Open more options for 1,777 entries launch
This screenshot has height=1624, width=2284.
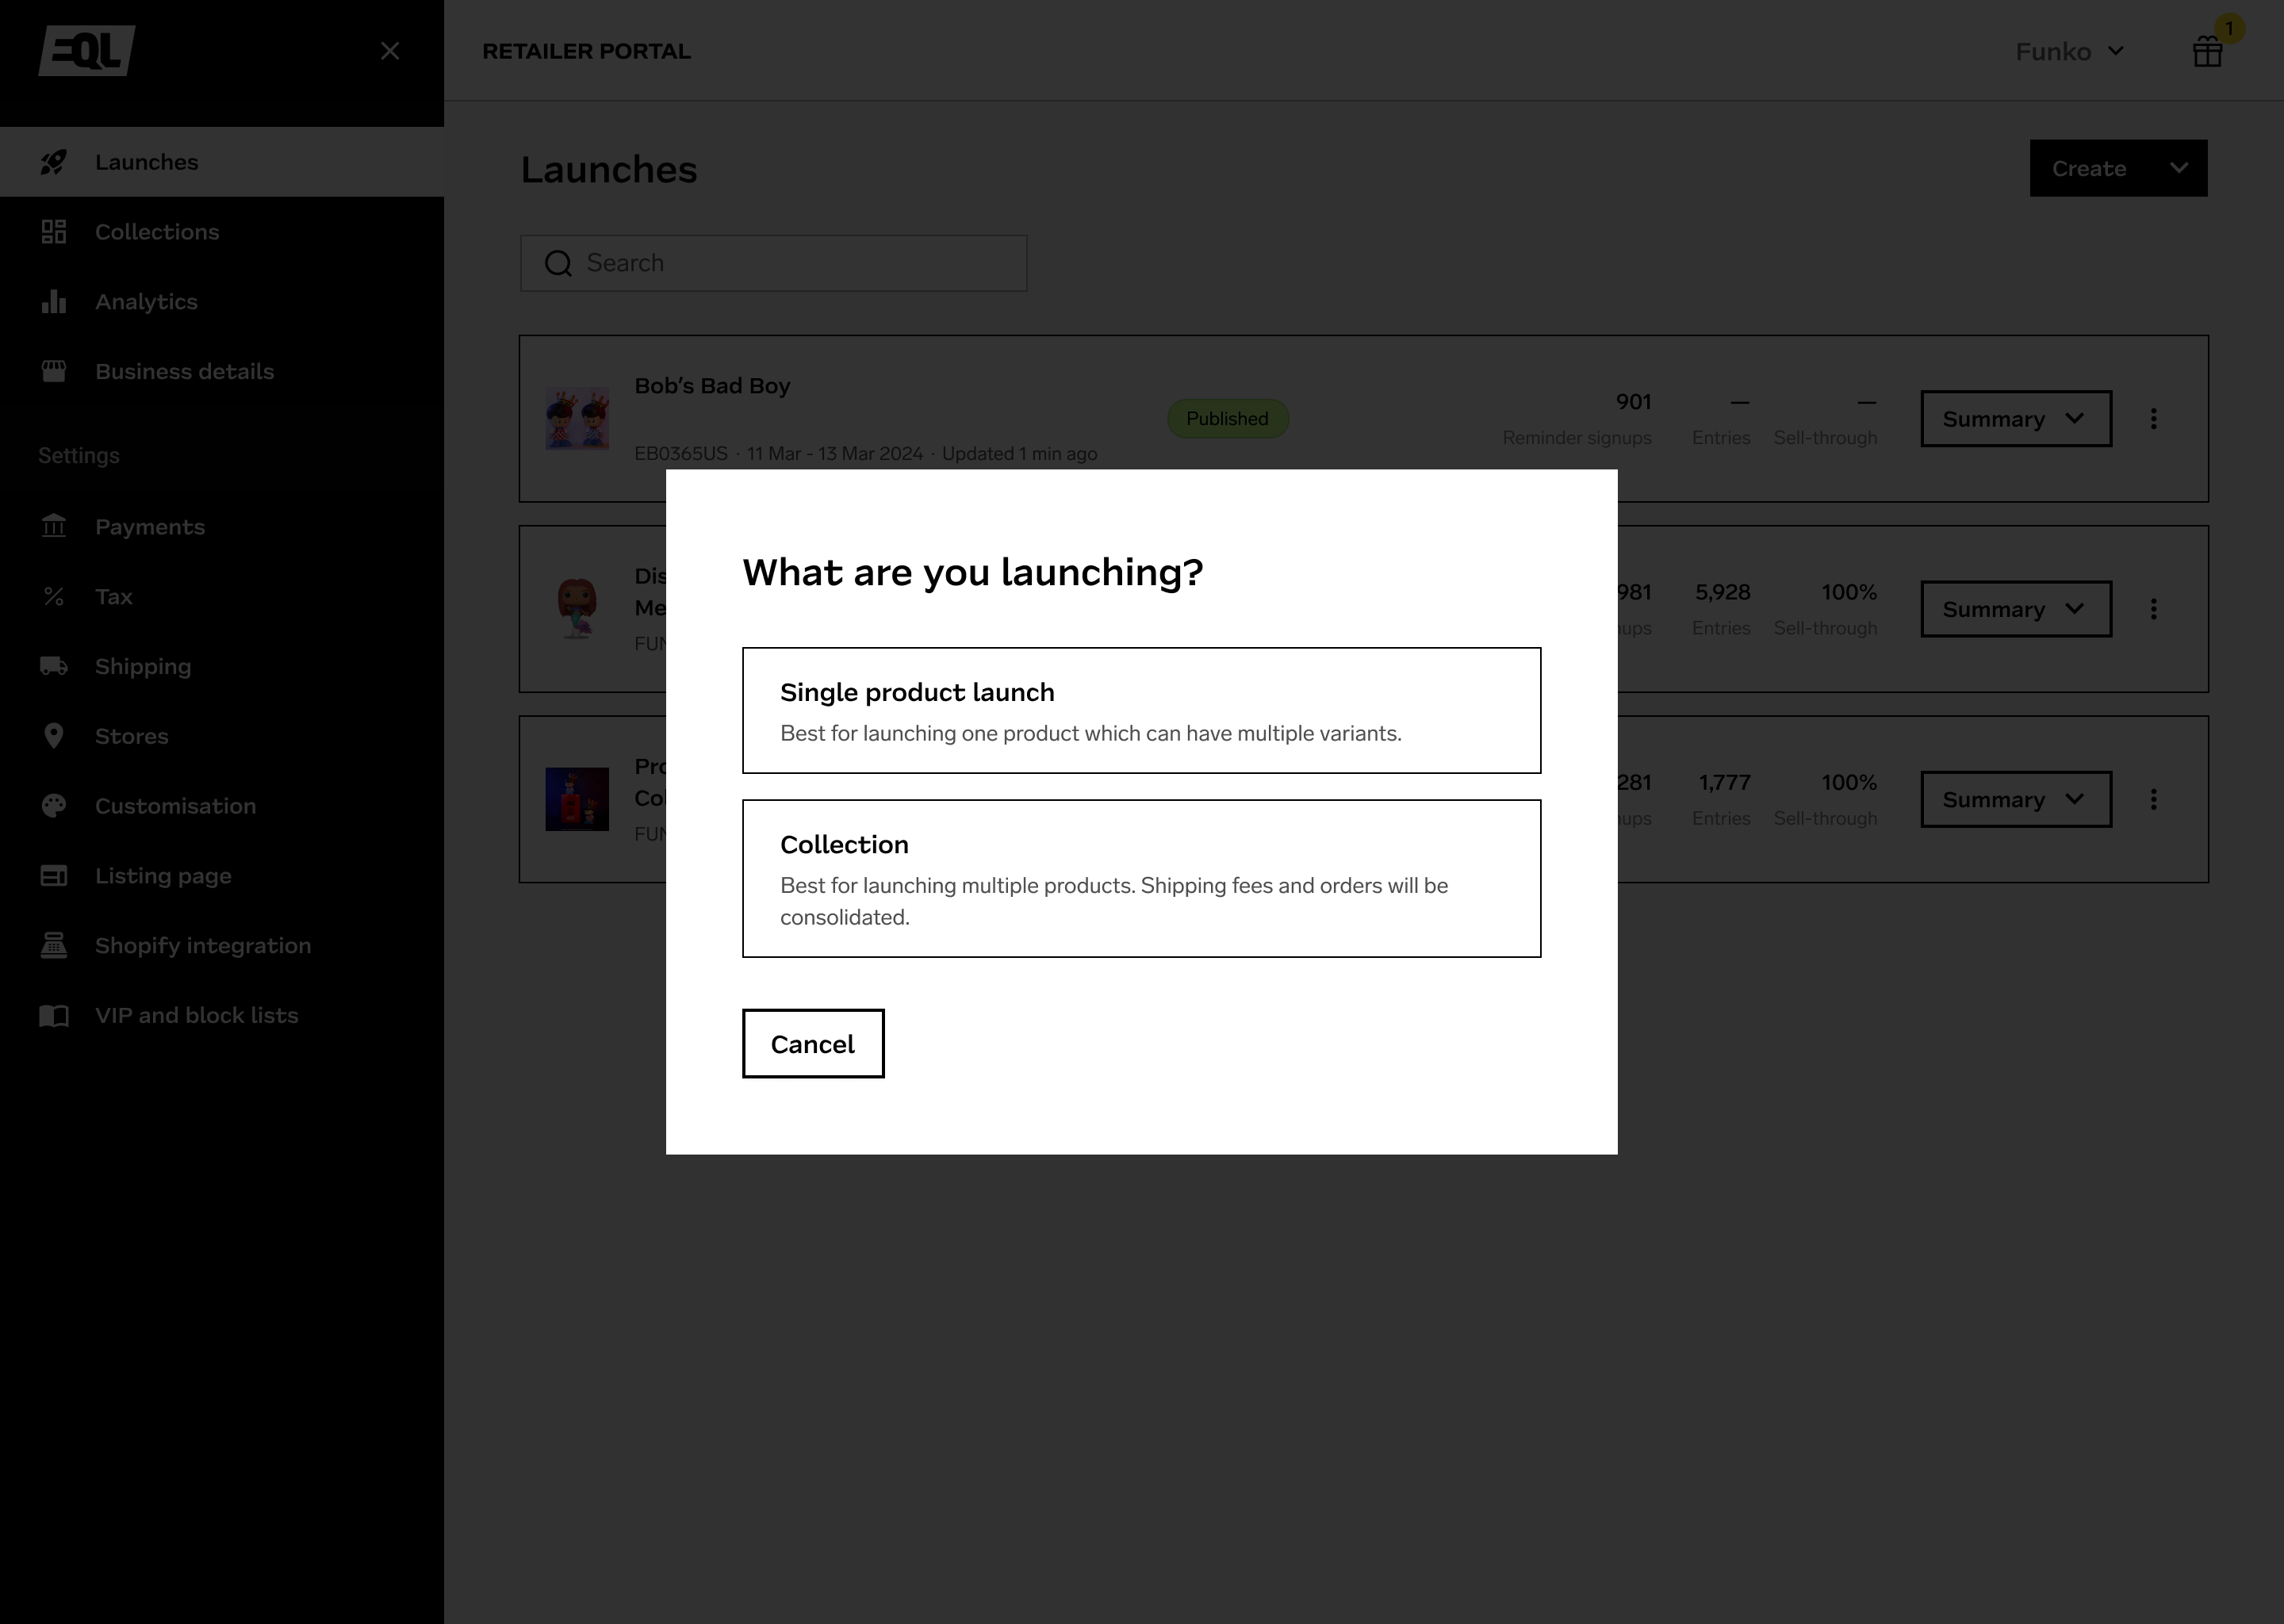[2154, 799]
